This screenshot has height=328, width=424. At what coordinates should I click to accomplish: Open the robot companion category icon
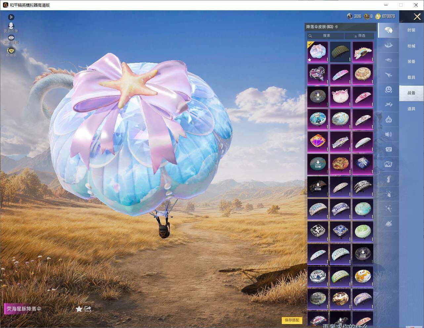(389, 119)
